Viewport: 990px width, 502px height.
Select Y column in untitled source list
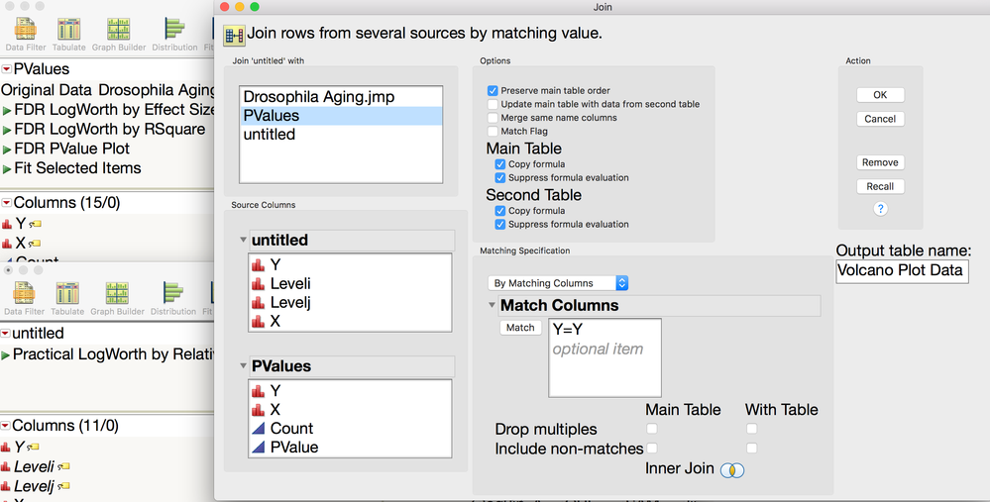[351, 265]
